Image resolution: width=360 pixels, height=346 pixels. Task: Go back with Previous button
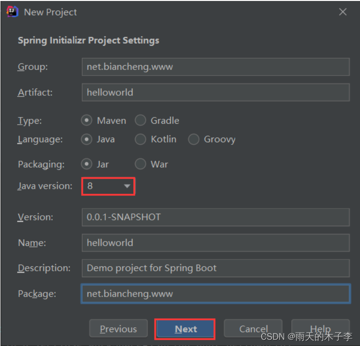(x=118, y=329)
